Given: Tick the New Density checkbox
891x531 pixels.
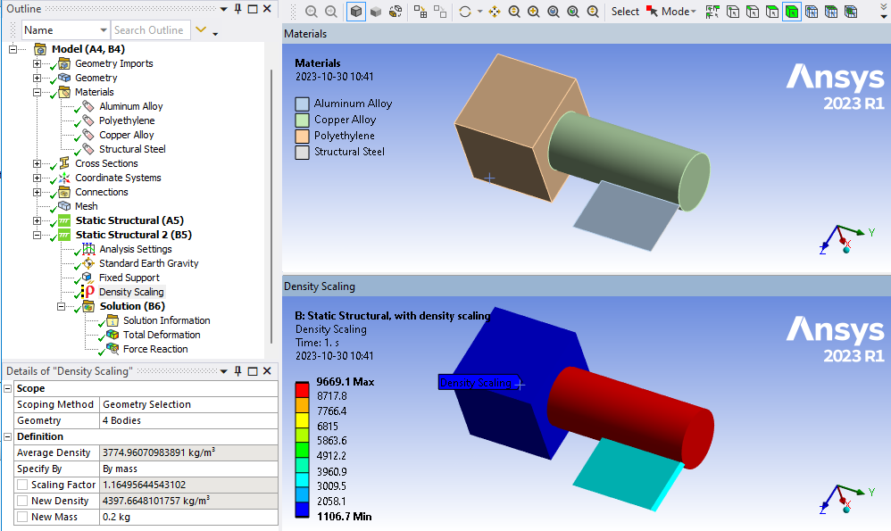Looking at the screenshot, I should (22, 501).
